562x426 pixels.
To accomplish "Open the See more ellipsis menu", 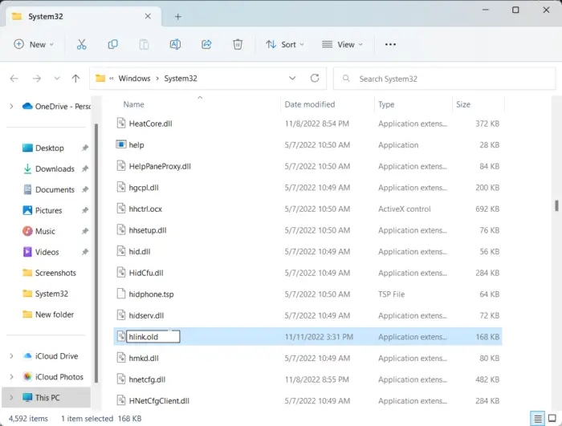I will pos(390,45).
